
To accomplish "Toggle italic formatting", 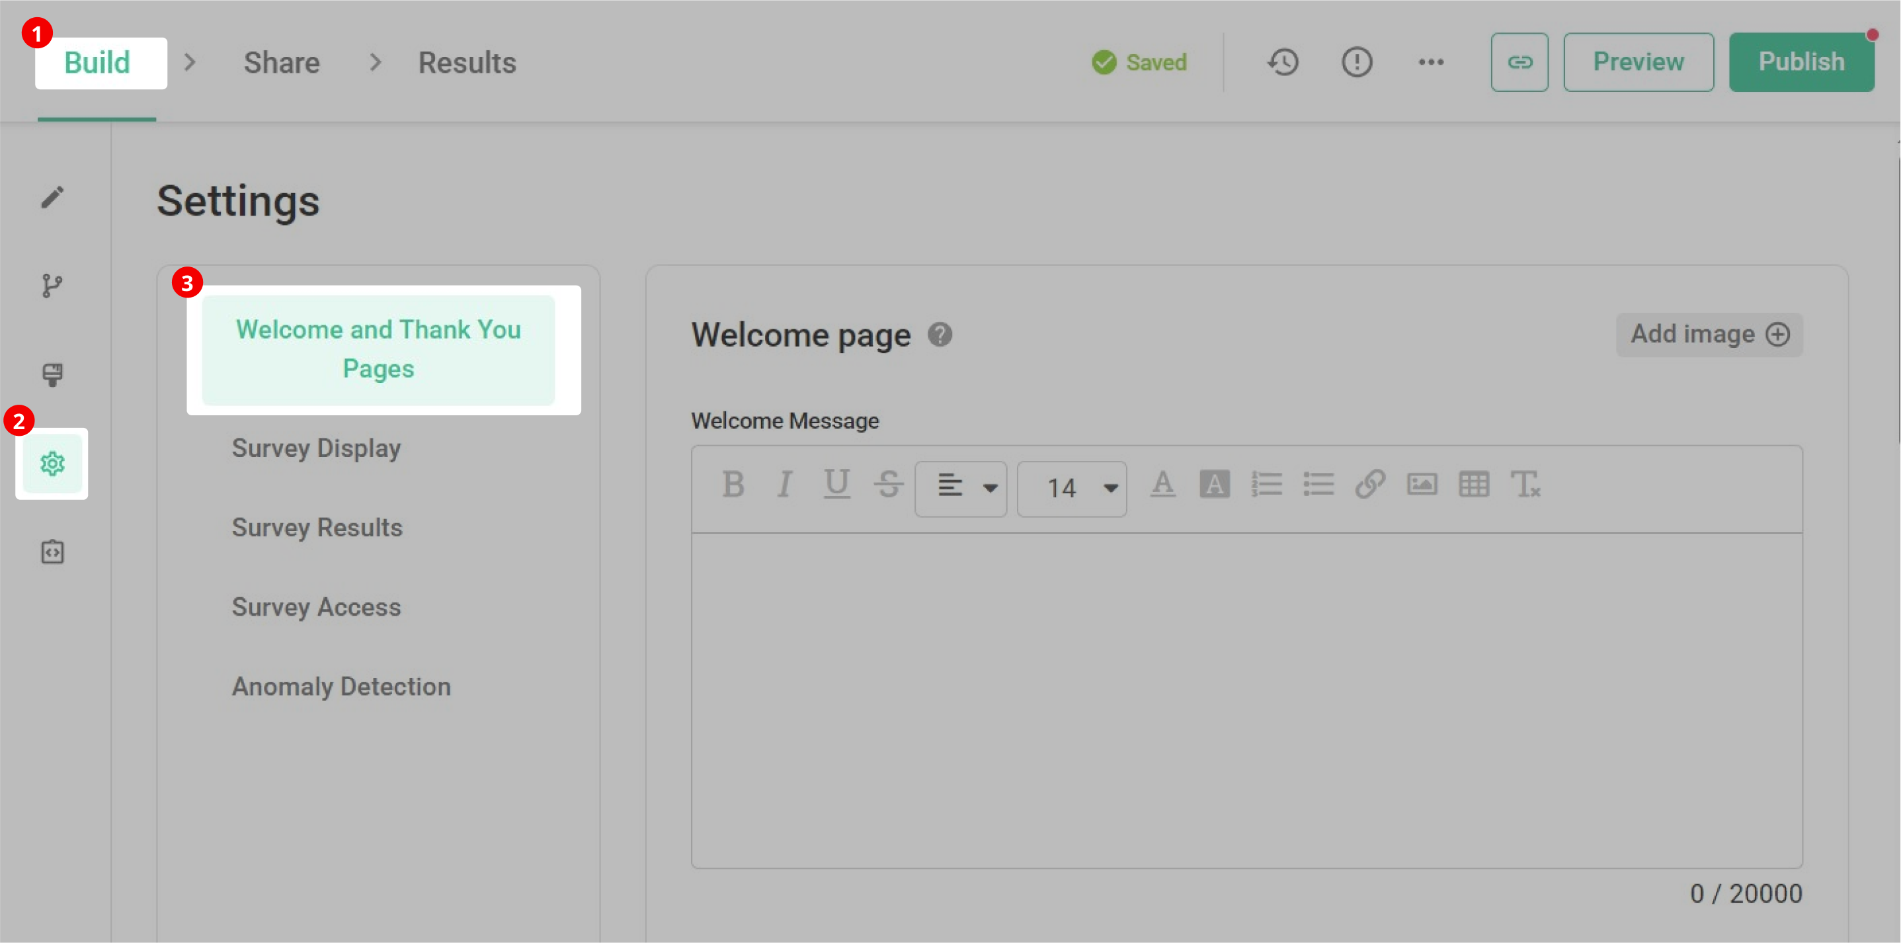I will tap(784, 485).
